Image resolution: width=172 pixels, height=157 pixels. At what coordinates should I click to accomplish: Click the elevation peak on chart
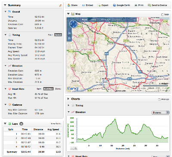coord(115,119)
